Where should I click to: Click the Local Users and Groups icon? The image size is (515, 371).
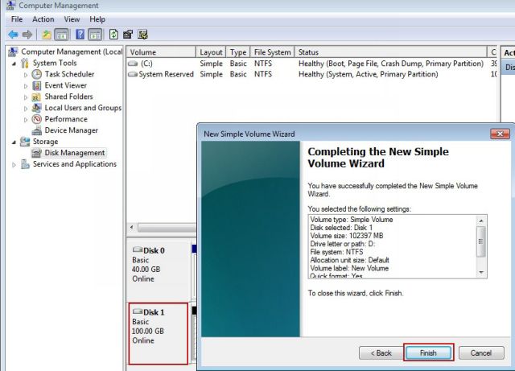pos(37,108)
